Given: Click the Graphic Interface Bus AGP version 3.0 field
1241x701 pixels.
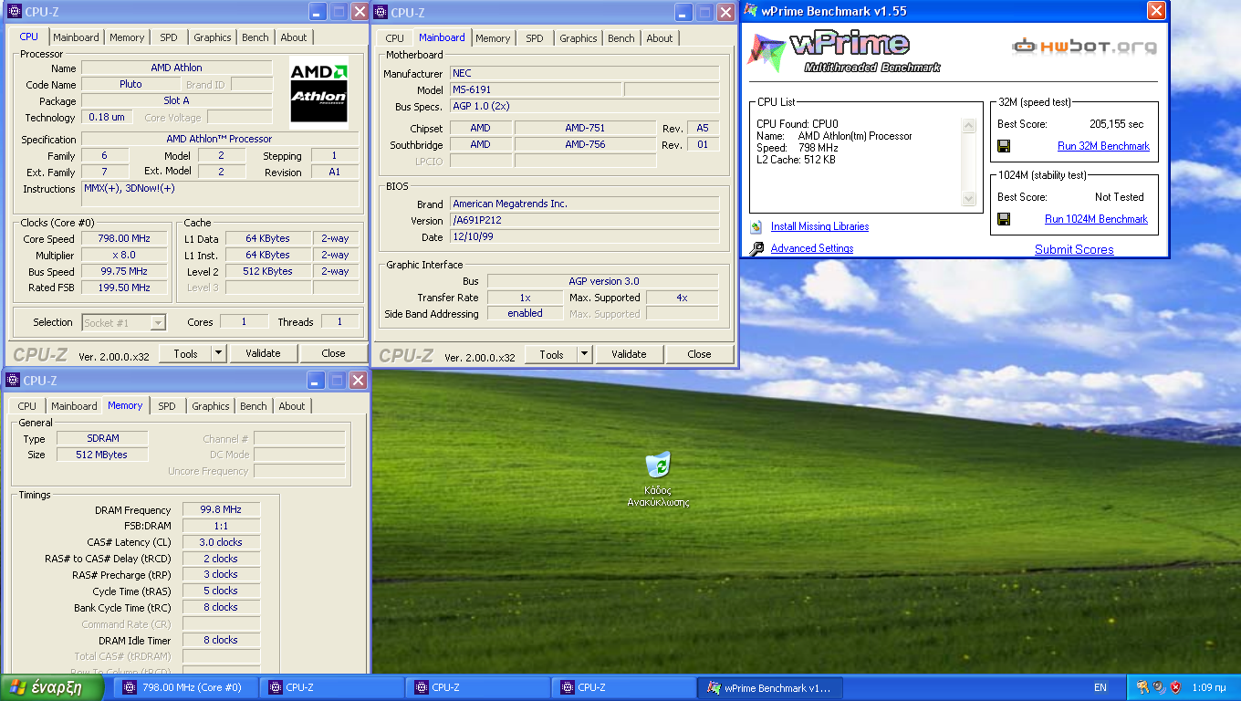Looking at the screenshot, I should coord(602,281).
